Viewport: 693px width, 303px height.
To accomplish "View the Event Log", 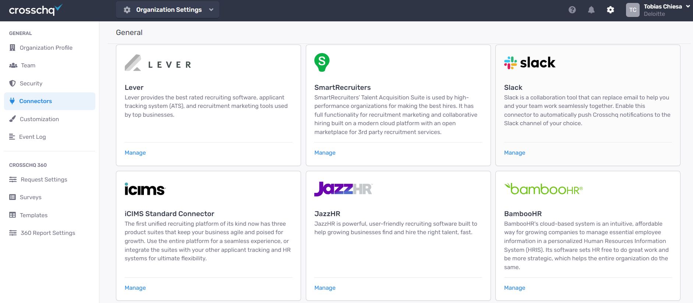I will (x=50, y=137).
